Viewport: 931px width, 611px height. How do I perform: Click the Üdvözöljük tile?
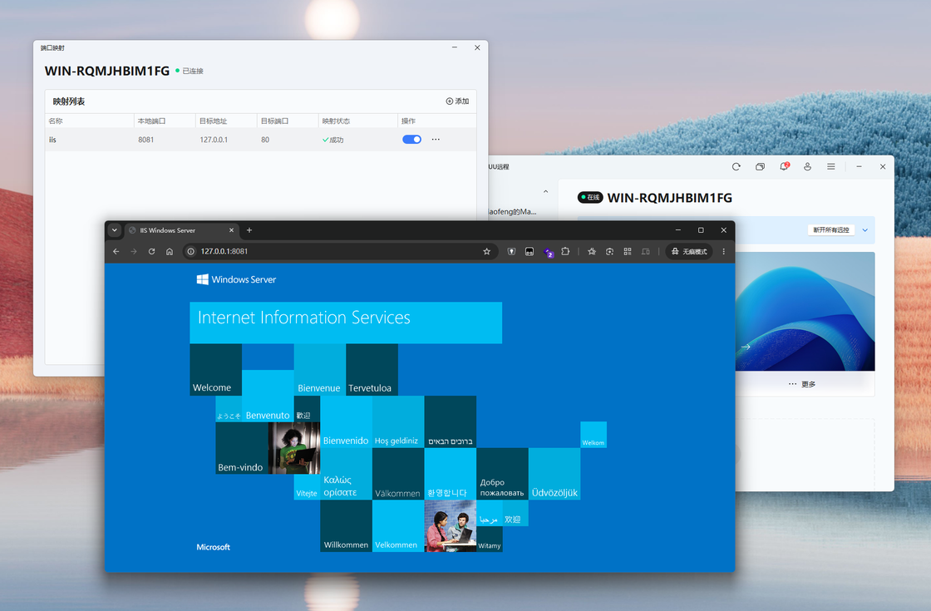[x=554, y=474]
